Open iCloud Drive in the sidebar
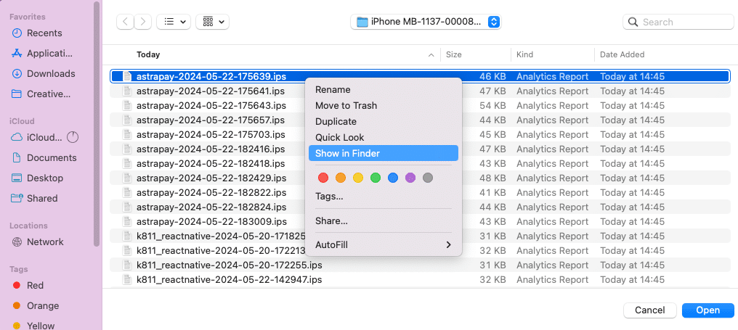Viewport: 738px width, 330px height. (44, 137)
